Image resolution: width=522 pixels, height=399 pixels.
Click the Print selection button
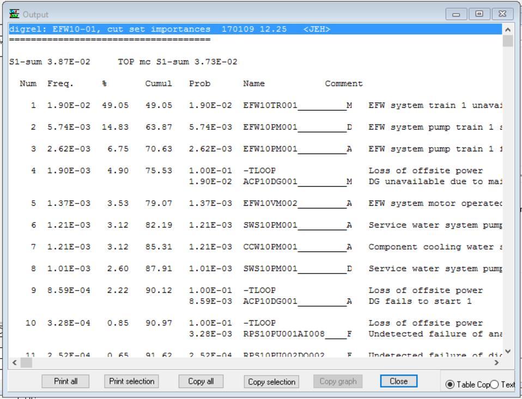point(131,381)
